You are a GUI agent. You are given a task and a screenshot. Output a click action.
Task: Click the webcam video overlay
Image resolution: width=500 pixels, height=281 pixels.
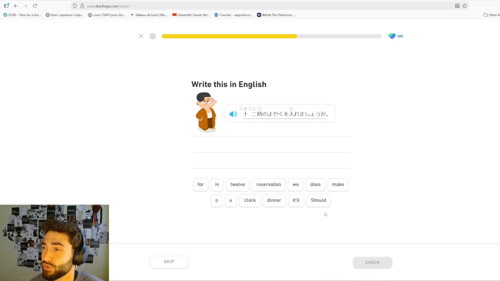[54, 243]
